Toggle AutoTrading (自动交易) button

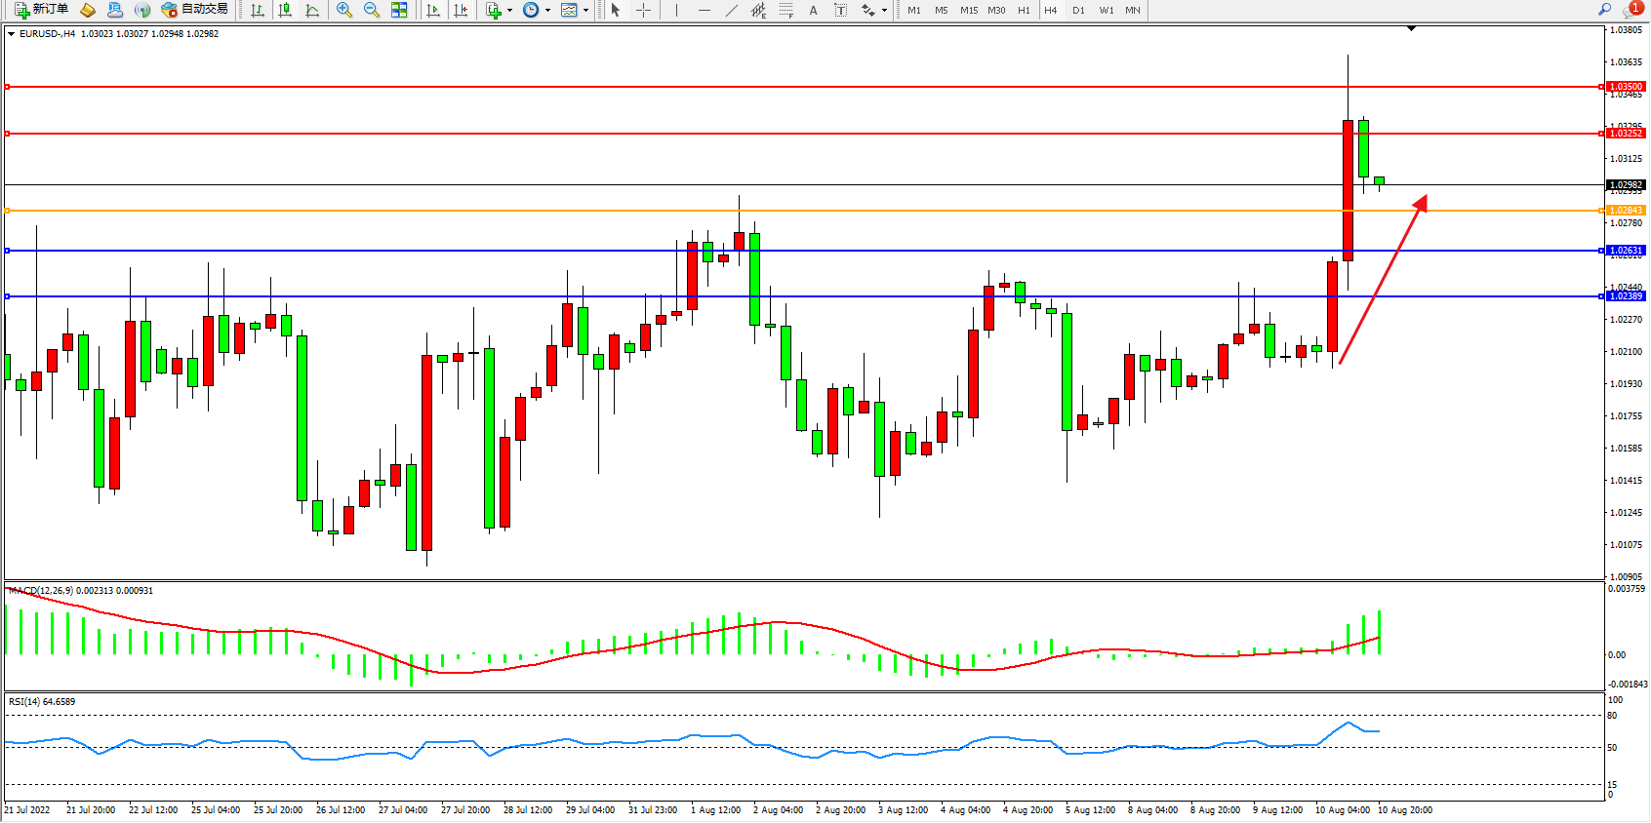pyautogui.click(x=194, y=10)
